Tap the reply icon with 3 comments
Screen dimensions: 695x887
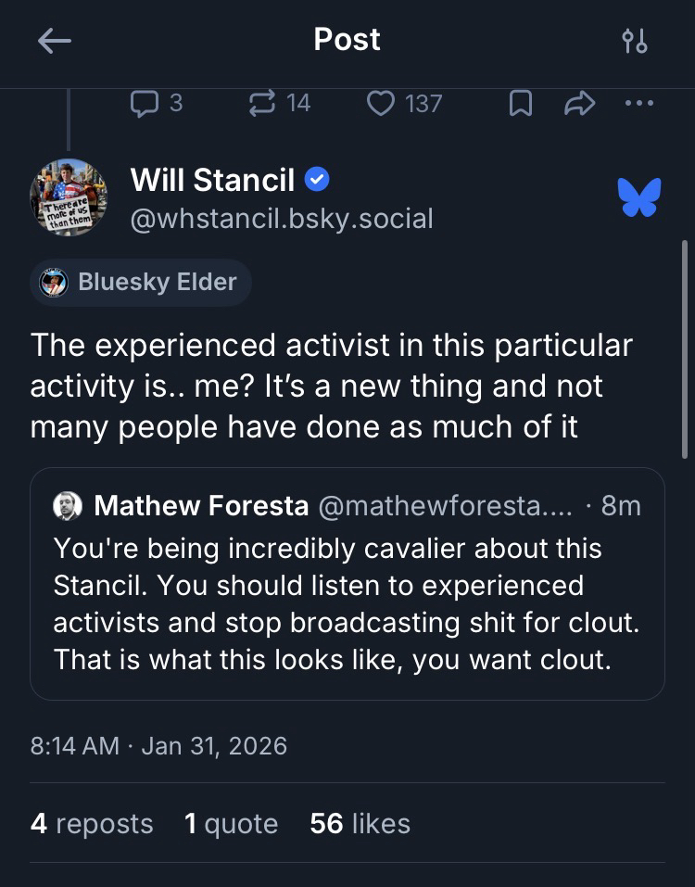(x=145, y=103)
